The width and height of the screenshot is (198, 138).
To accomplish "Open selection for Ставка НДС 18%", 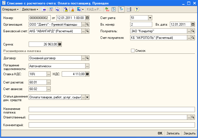I will click(x=49, y=74).
